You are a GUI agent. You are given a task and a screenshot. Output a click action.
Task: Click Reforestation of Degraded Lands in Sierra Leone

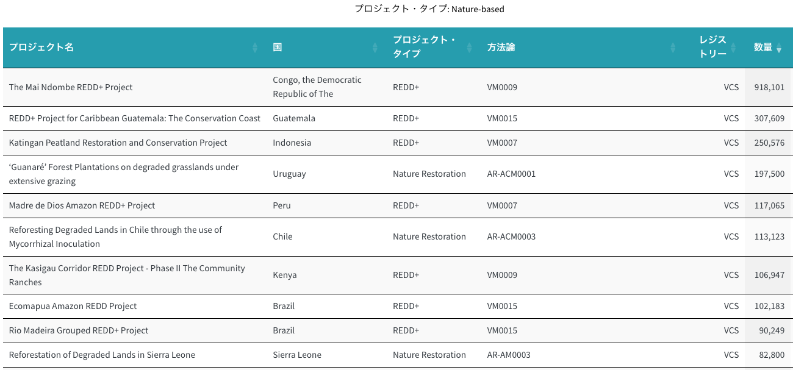(x=102, y=355)
